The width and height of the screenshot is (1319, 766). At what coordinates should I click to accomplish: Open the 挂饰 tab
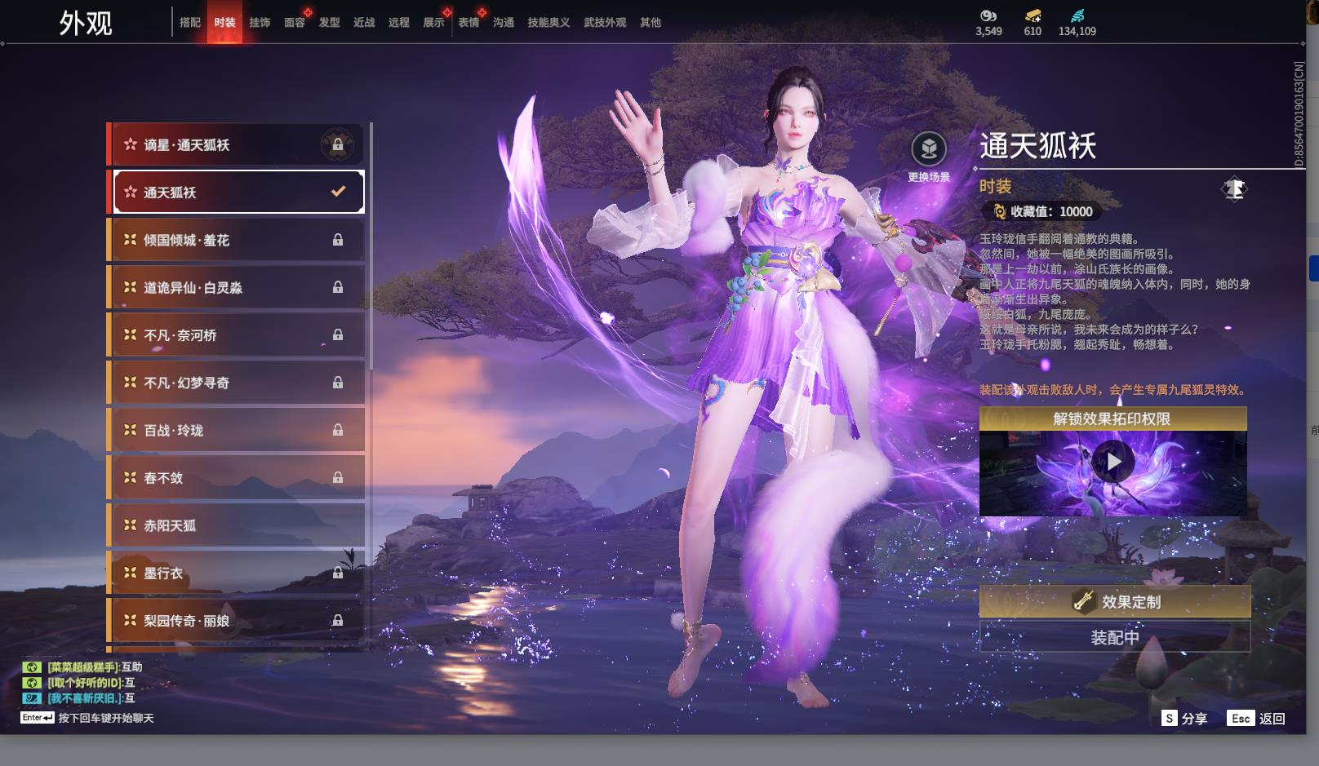point(260,23)
